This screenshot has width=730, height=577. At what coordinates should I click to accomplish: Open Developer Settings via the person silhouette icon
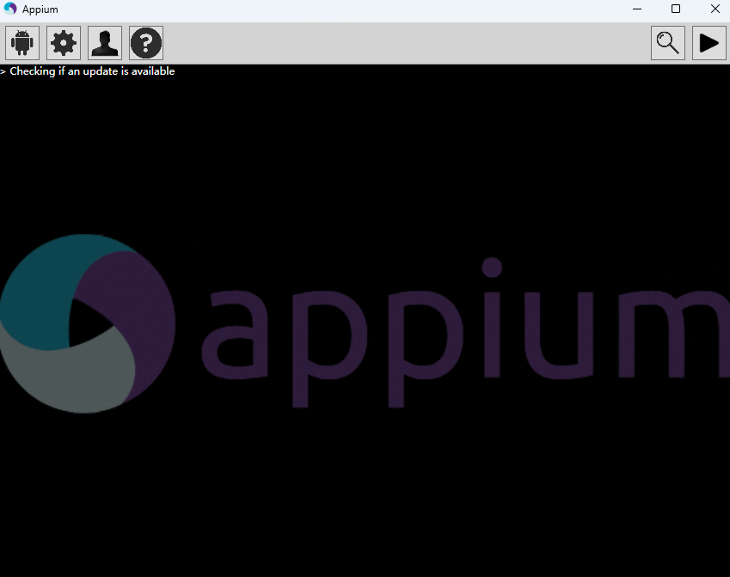tap(105, 43)
